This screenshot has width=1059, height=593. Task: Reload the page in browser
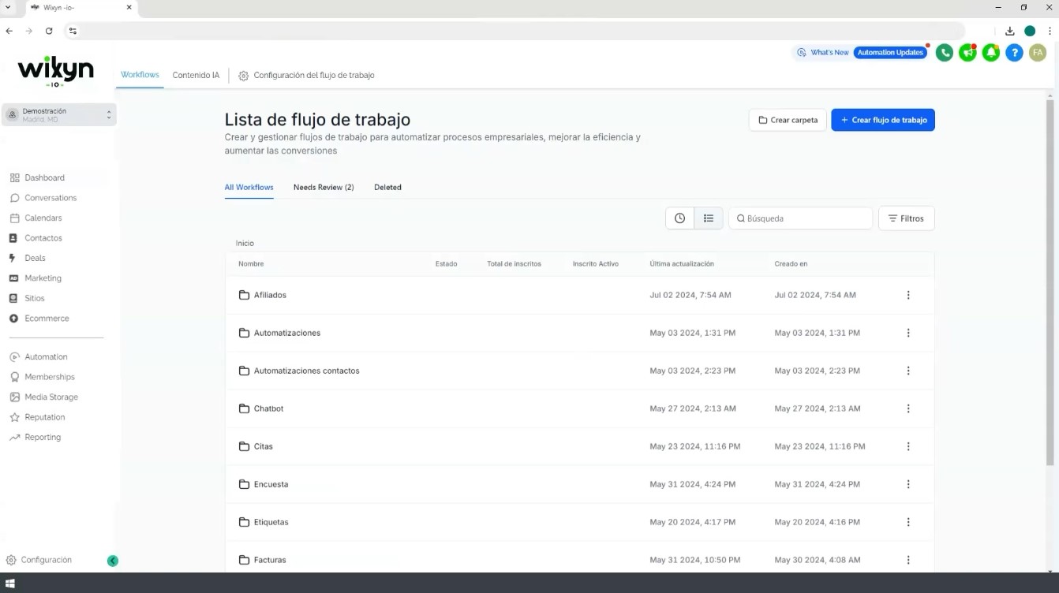49,31
